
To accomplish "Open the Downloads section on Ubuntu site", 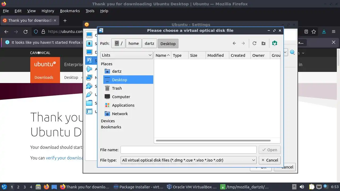I will click(x=44, y=77).
